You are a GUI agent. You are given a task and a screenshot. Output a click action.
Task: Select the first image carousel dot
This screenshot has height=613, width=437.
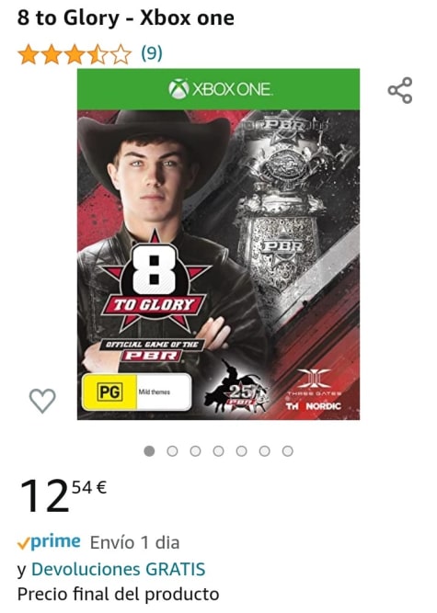pos(149,451)
